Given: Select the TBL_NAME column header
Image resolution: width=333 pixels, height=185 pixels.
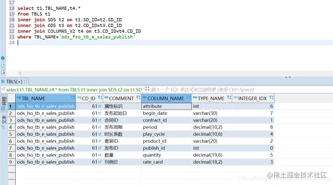Looking at the screenshot, I should (46, 98).
